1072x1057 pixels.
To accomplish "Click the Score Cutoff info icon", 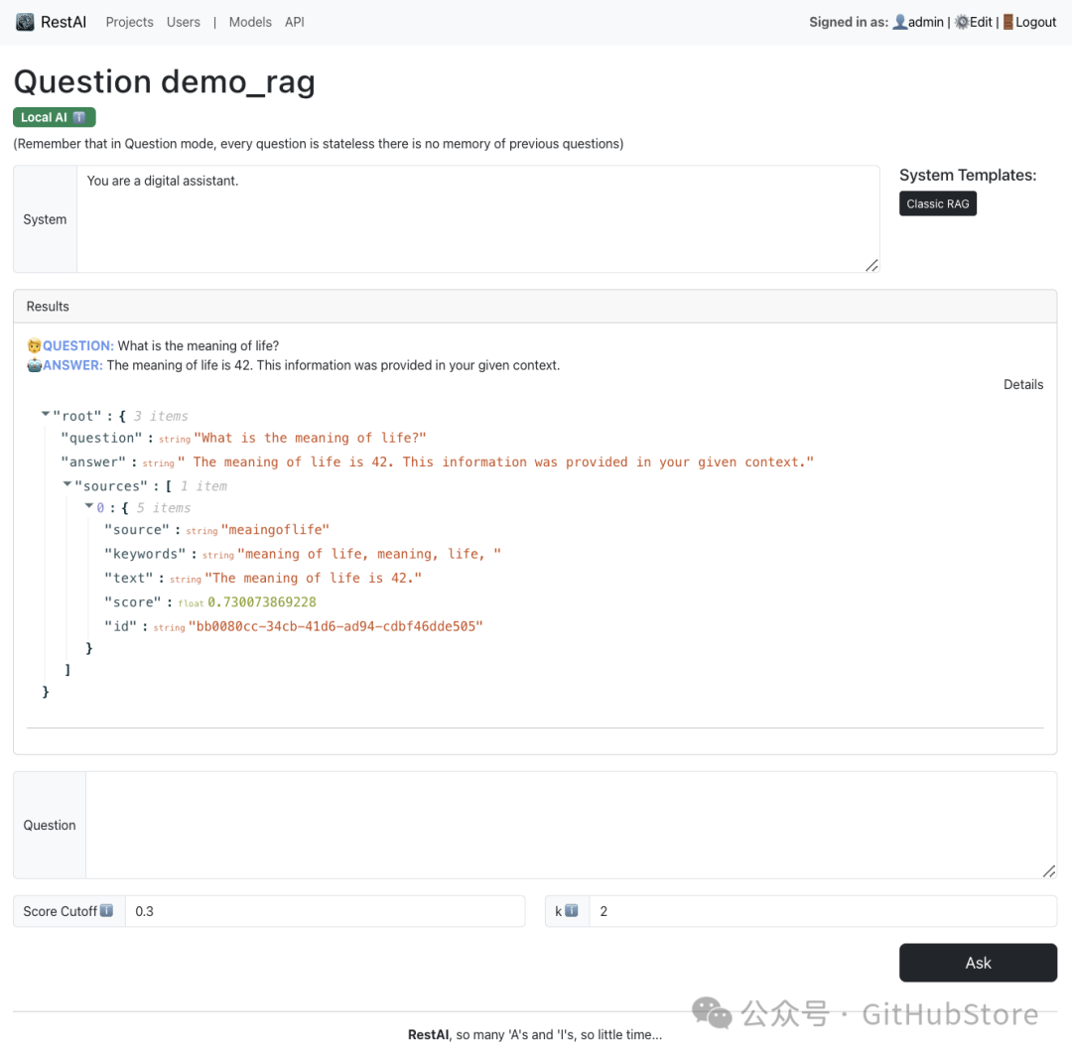I will tap(106, 911).
